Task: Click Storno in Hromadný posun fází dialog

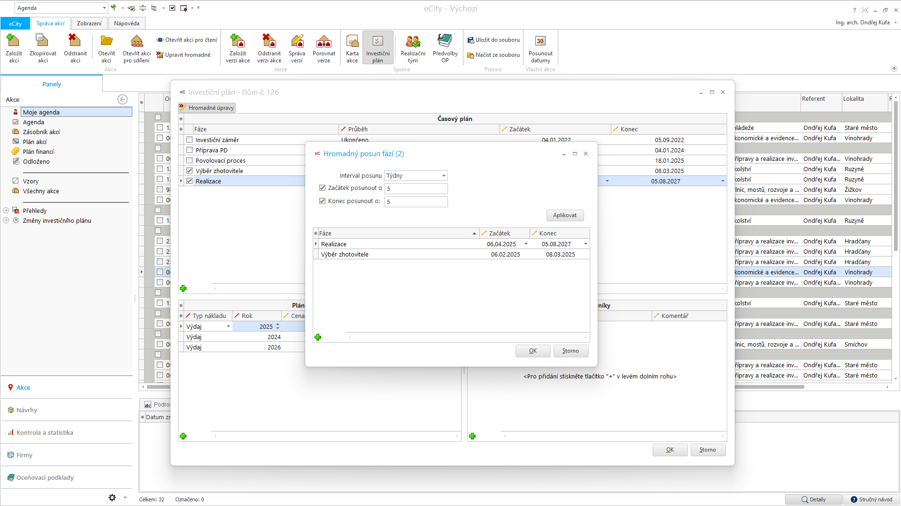Action: 570,351
